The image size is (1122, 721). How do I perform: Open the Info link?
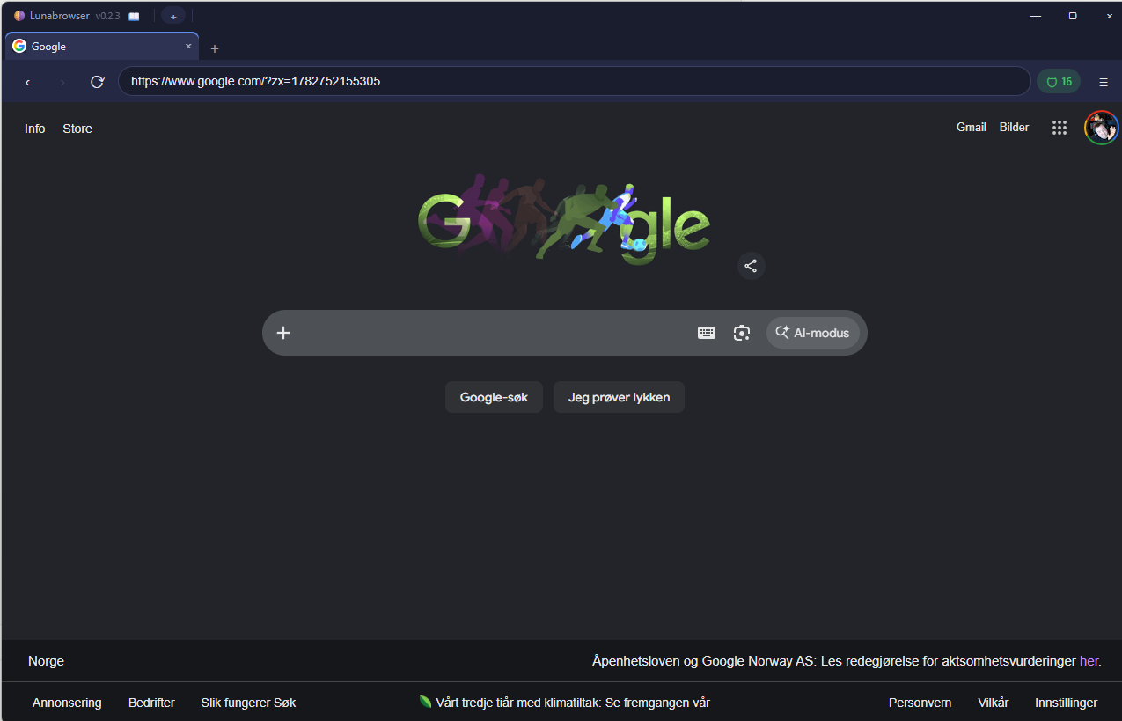(35, 129)
